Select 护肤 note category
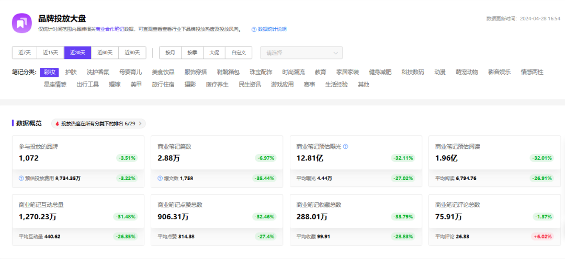565x259 pixels. (x=71, y=72)
